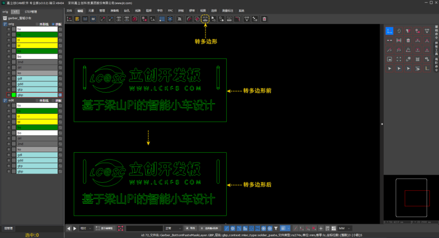This screenshot has height=238, width=439.
Task: Click the trash icon in the right tool panel
Action: pyautogui.click(x=408, y=40)
